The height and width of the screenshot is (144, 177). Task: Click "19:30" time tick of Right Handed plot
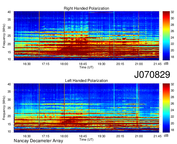(x=102, y=64)
